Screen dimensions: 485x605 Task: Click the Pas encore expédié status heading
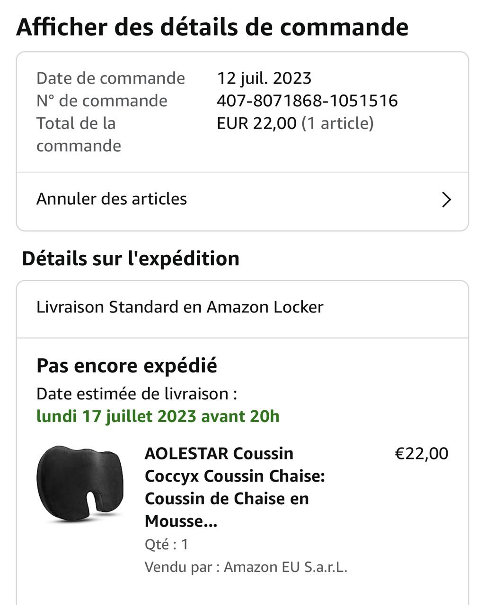click(x=127, y=366)
